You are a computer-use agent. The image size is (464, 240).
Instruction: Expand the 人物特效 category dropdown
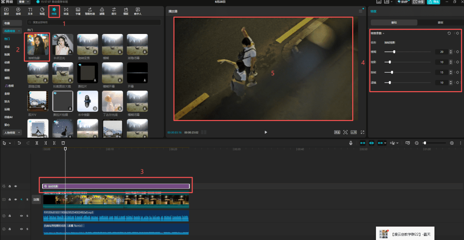(12, 132)
